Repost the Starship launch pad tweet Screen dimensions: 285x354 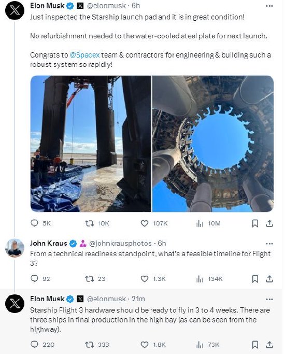click(x=89, y=223)
